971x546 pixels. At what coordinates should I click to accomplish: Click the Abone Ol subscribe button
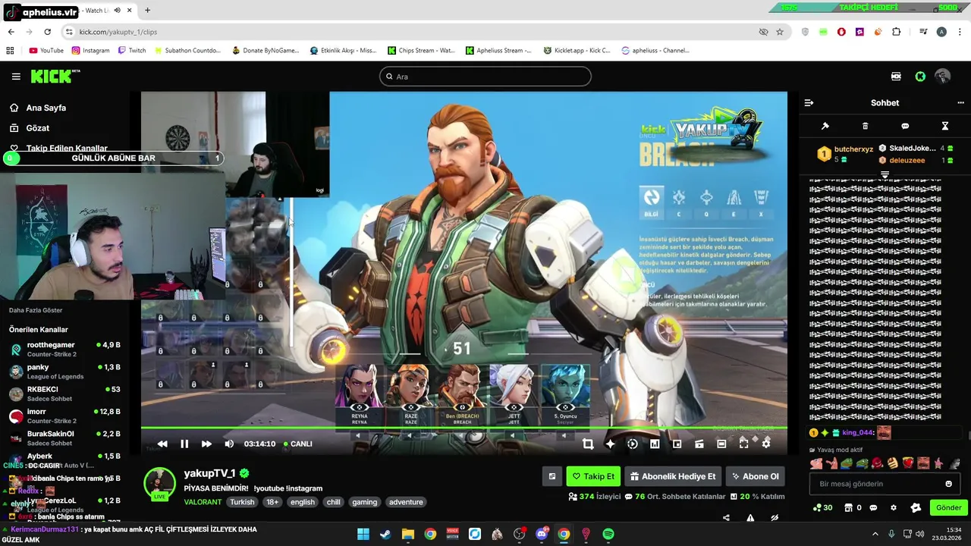(x=755, y=476)
